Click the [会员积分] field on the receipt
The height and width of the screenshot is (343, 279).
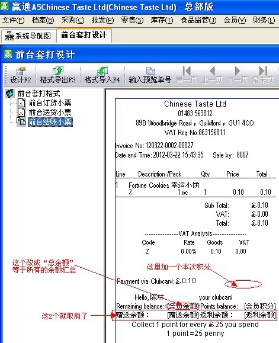point(260,306)
